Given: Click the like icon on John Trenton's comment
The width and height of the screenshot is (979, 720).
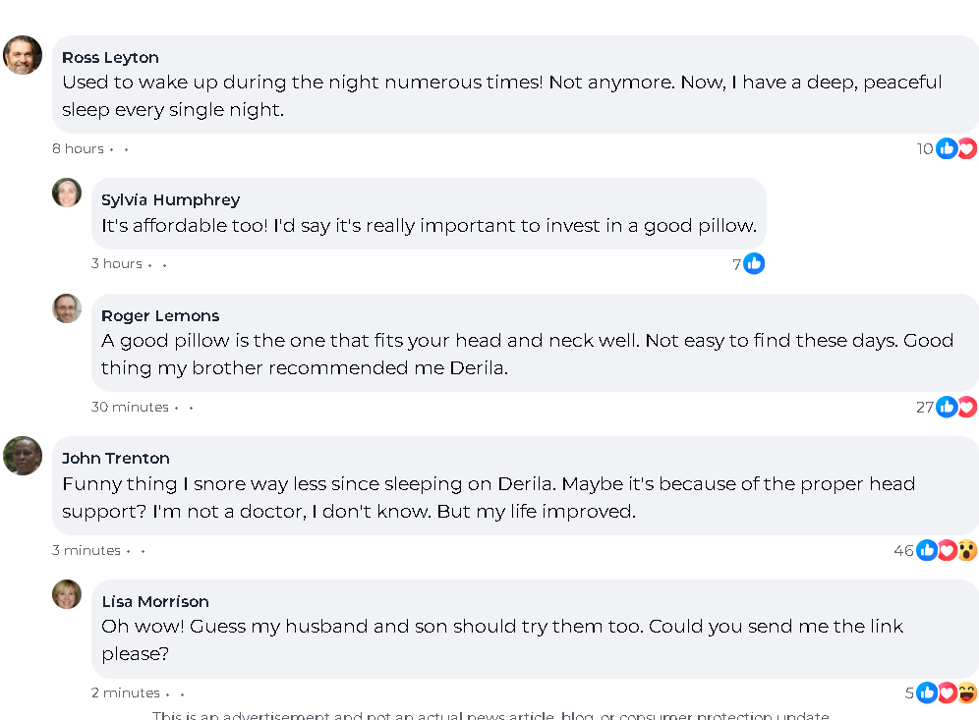Looking at the screenshot, I should [926, 550].
